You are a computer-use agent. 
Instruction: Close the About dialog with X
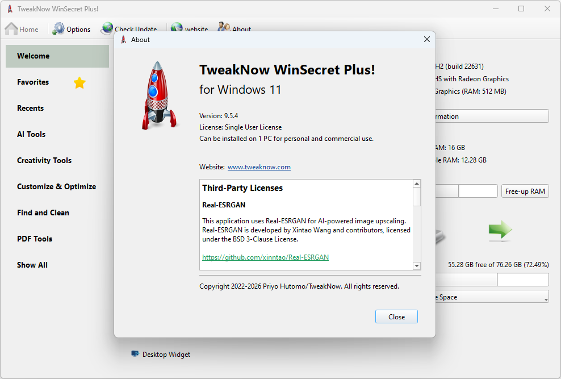coord(426,39)
